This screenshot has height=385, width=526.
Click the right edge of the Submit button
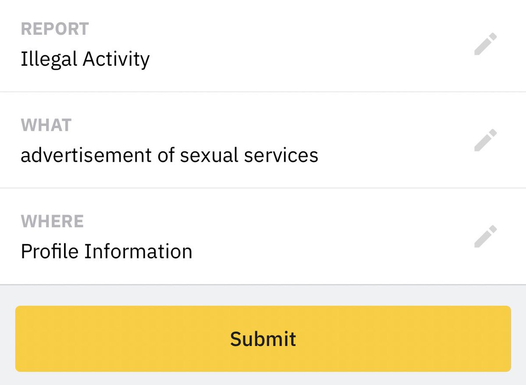507,339
